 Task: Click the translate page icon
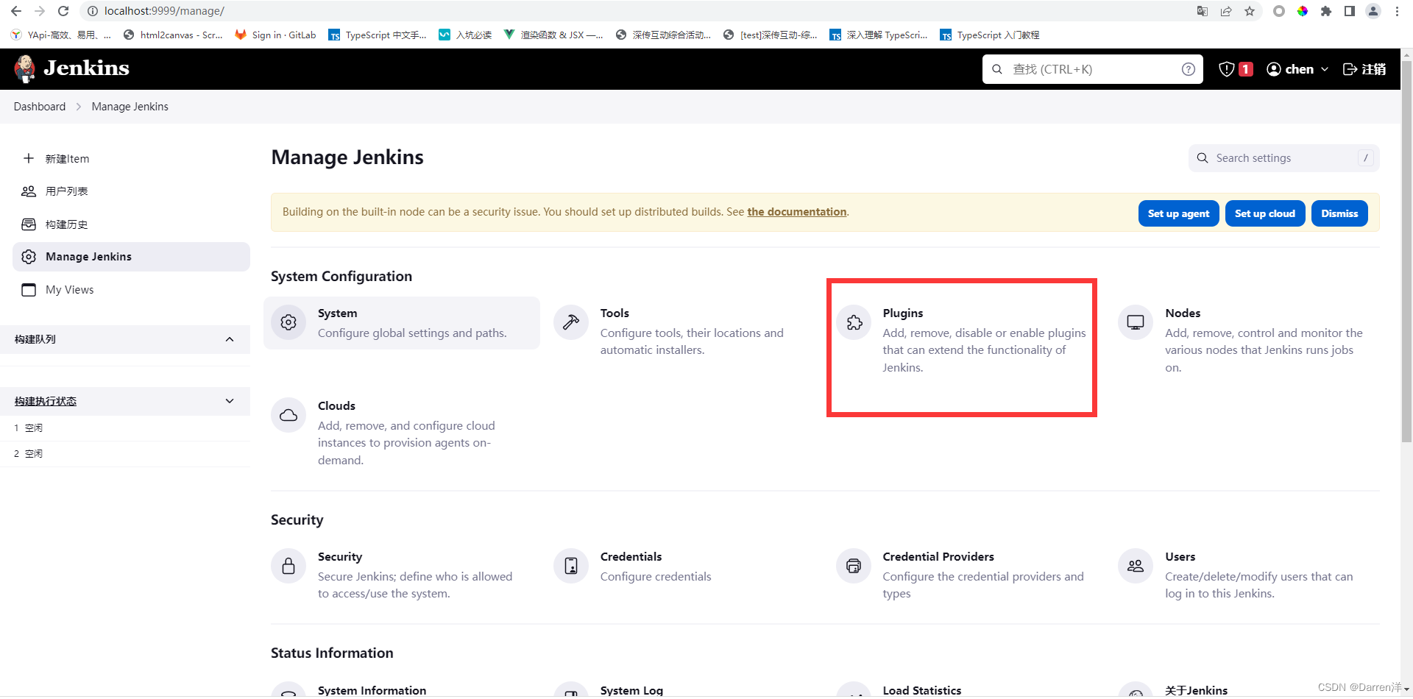coord(1203,11)
